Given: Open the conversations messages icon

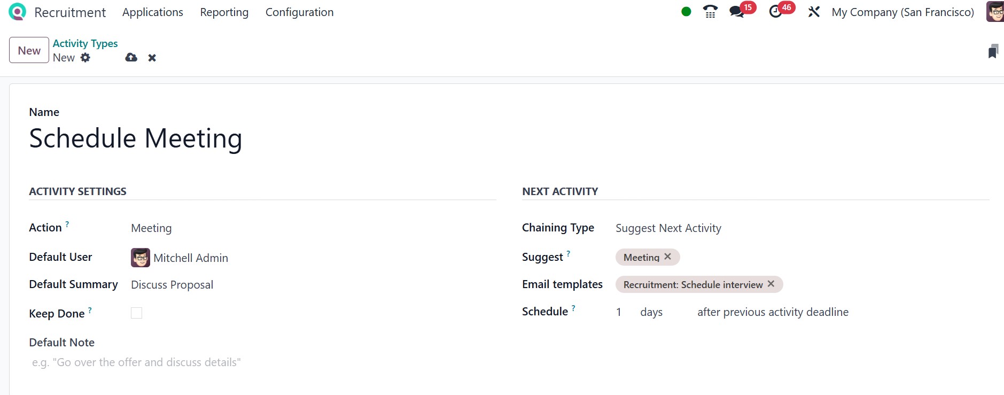Looking at the screenshot, I should (737, 12).
